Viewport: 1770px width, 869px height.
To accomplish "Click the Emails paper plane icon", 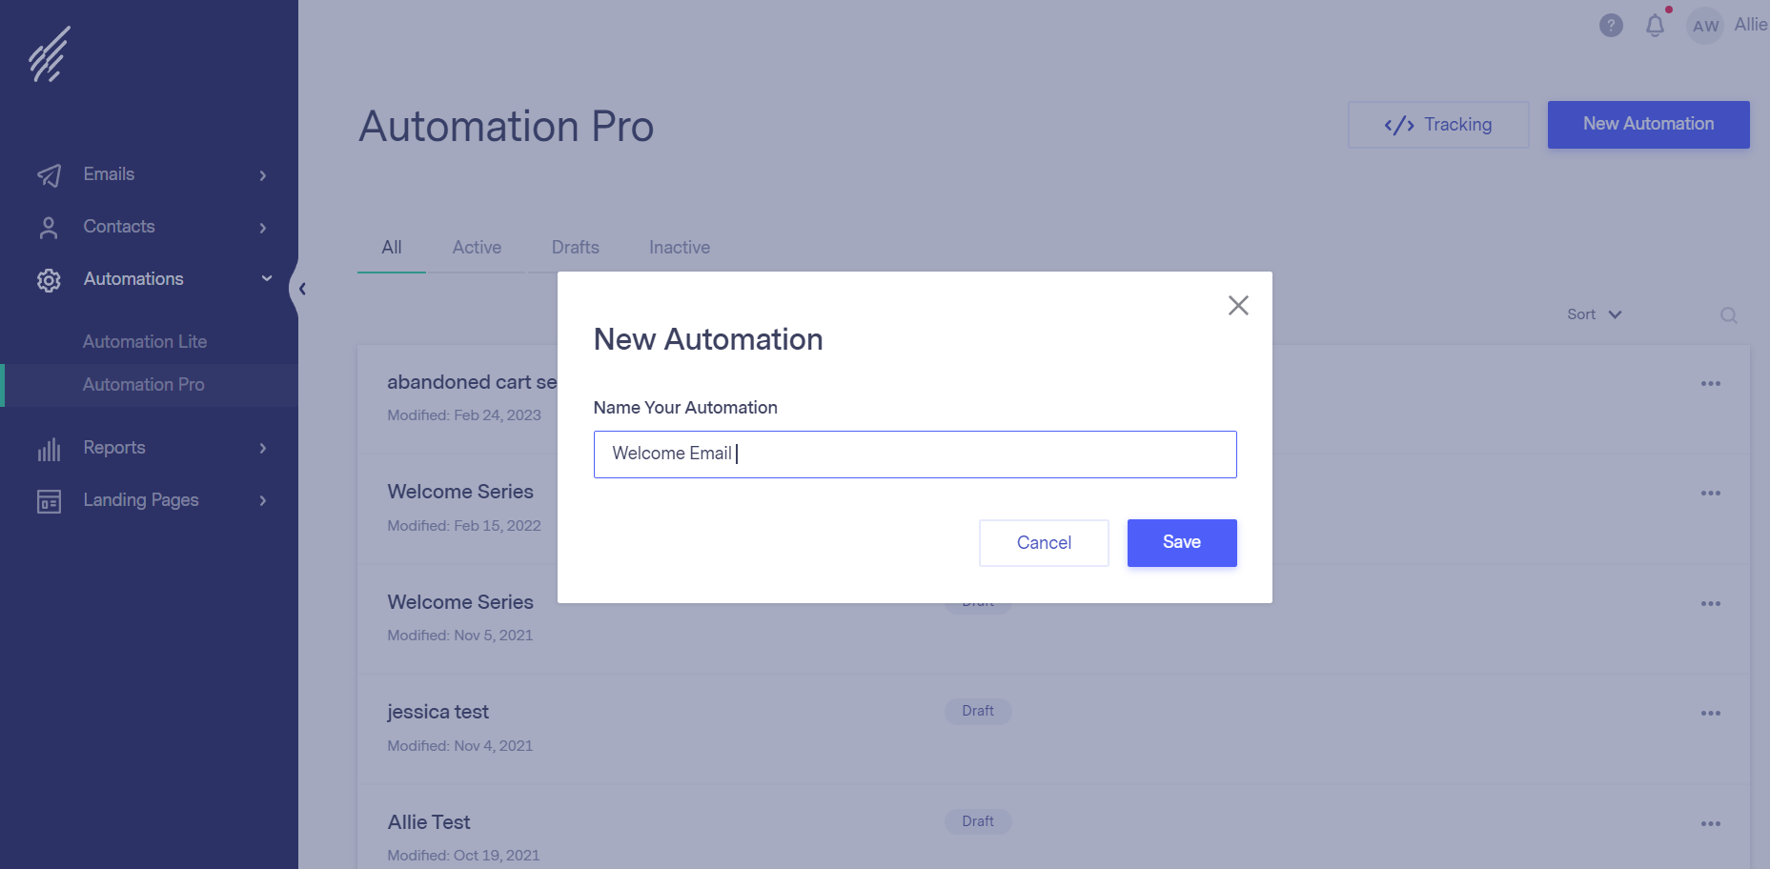I will (49, 175).
